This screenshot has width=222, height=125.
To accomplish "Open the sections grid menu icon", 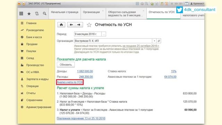I will tap(21, 14).
